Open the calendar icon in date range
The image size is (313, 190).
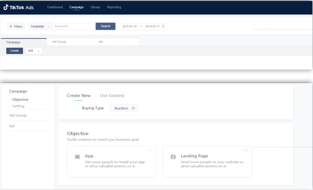[163, 27]
